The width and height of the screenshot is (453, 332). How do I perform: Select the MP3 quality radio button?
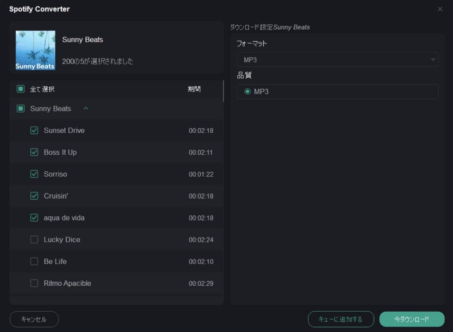pyautogui.click(x=247, y=92)
